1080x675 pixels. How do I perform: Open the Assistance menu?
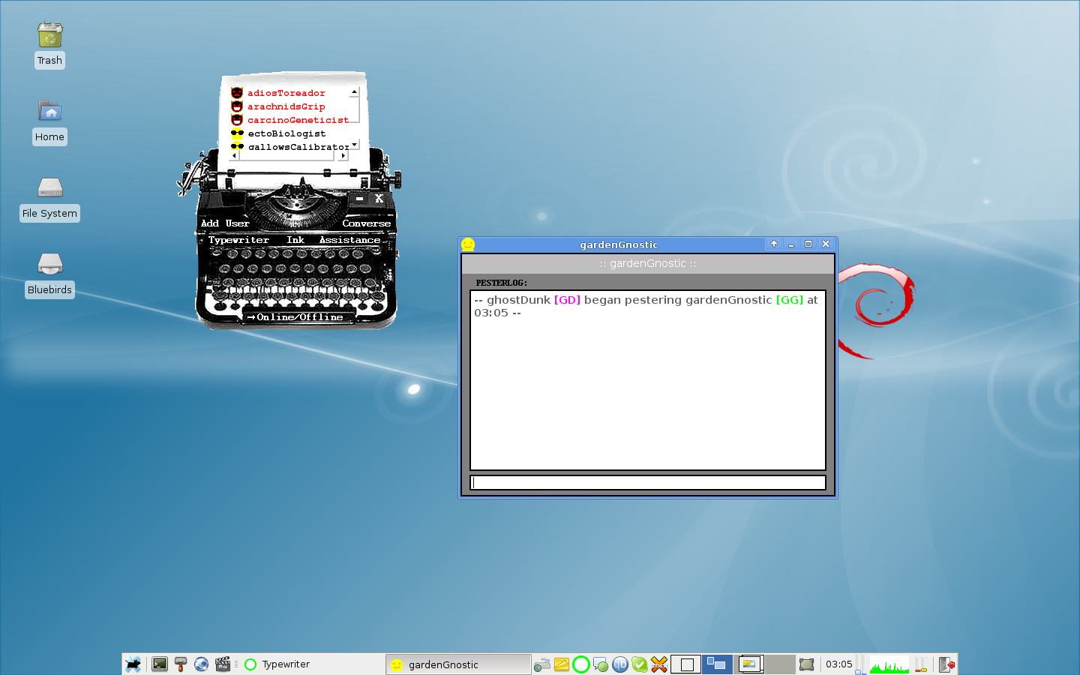click(349, 240)
